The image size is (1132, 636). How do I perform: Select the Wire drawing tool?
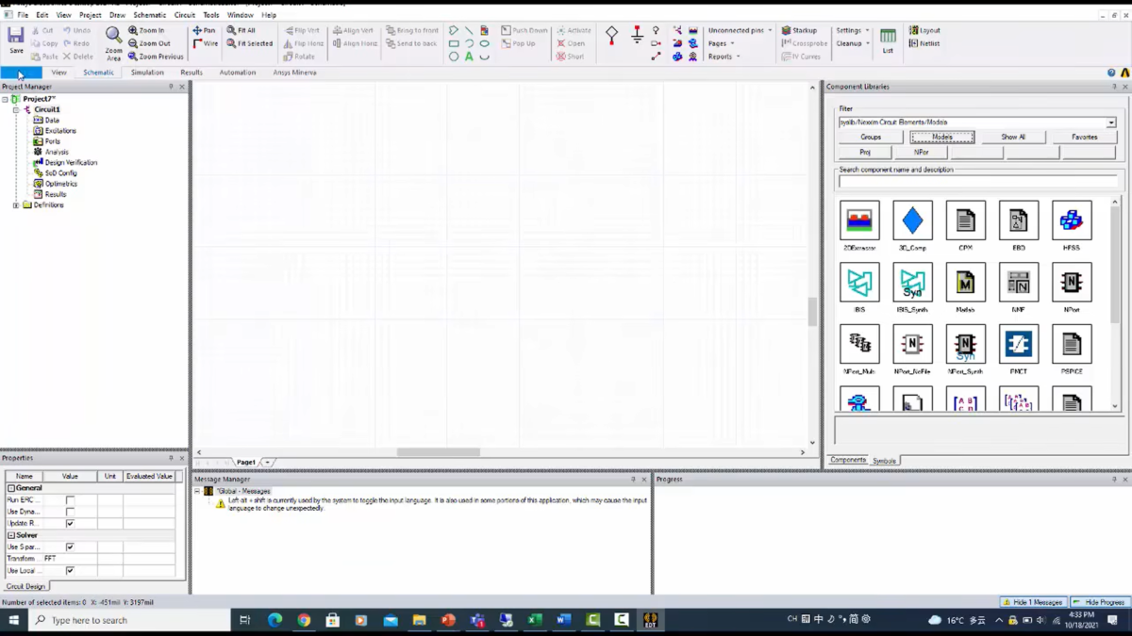205,43
